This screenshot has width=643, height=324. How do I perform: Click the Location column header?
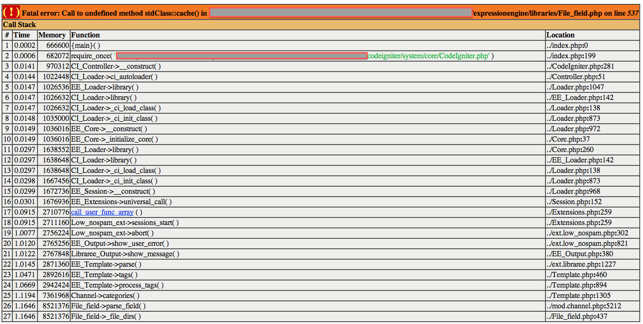click(561, 35)
